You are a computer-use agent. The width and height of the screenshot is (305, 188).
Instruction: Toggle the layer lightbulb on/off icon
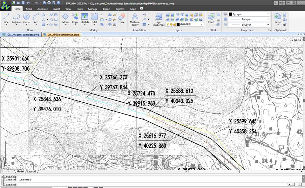point(167,24)
